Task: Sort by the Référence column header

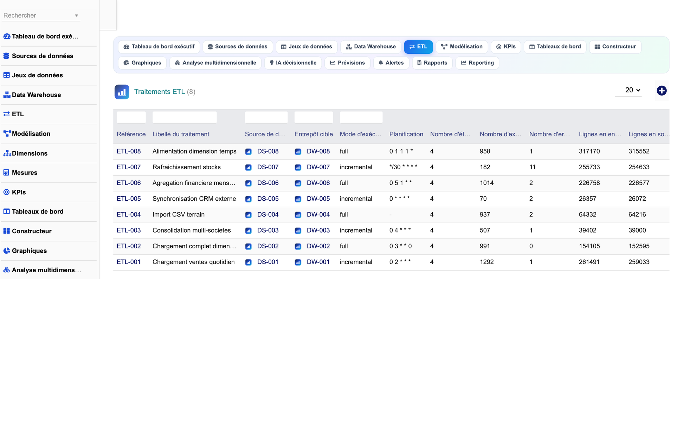Action: pyautogui.click(x=131, y=134)
